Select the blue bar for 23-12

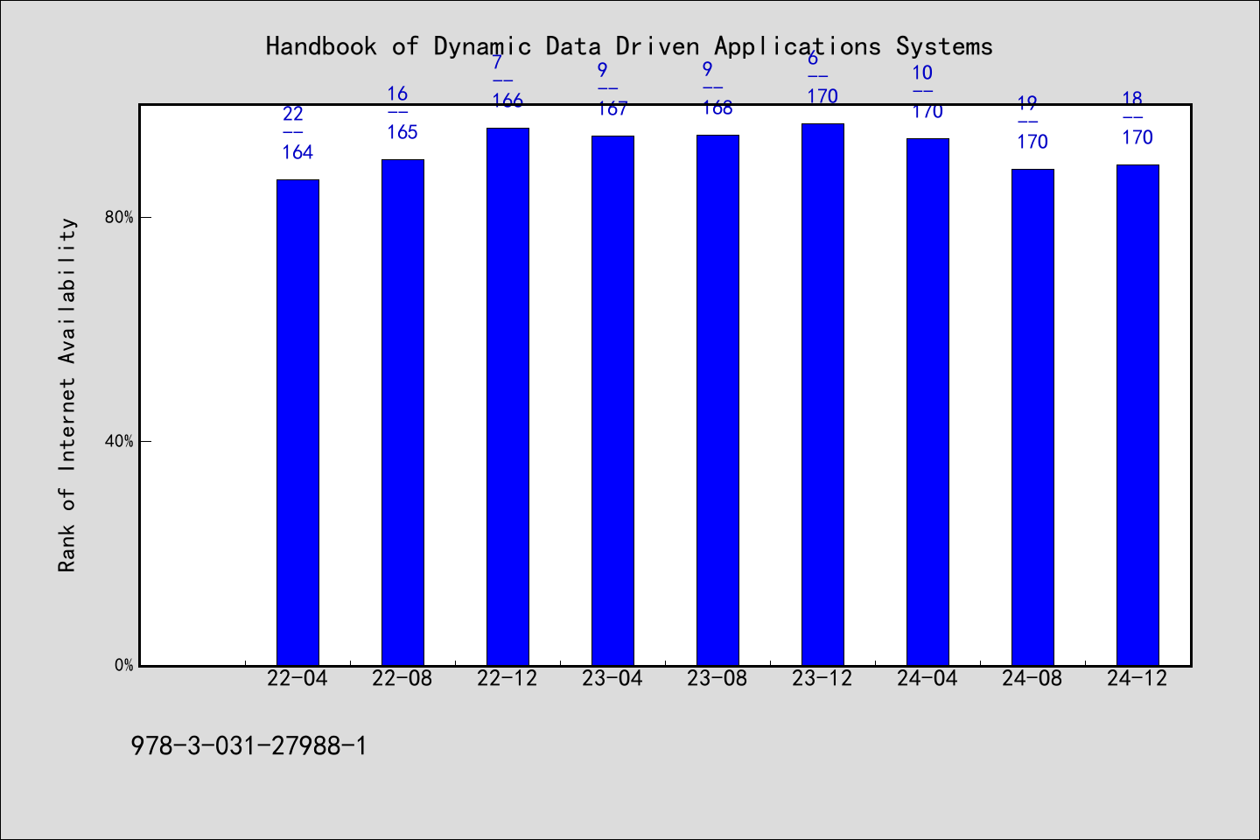822,395
